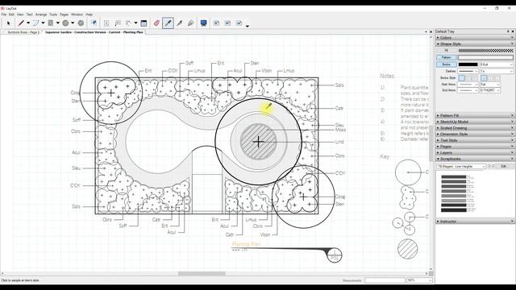Click the black Stroke color swatch
This screenshot has width=516, height=290.
click(x=468, y=64)
